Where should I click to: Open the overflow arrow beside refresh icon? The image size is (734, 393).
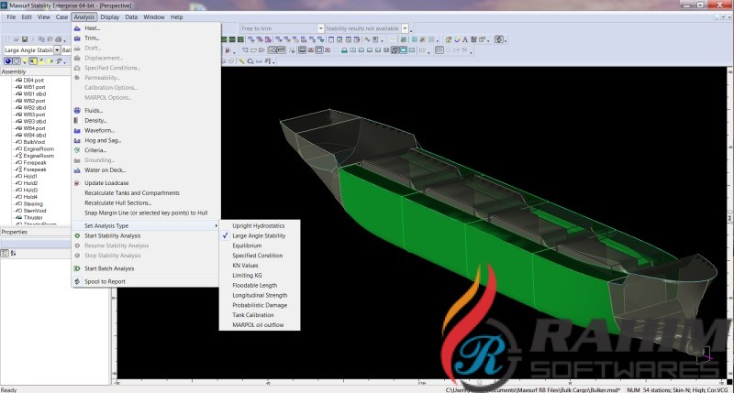pos(506,41)
